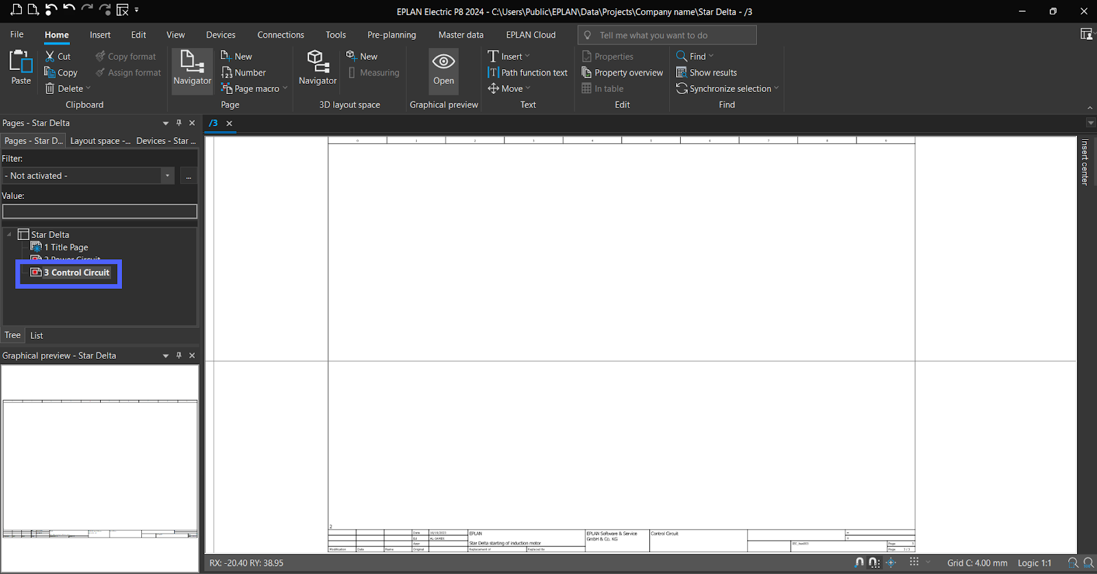The image size is (1097, 574).
Task: Click Edit In table
Action: point(603,88)
